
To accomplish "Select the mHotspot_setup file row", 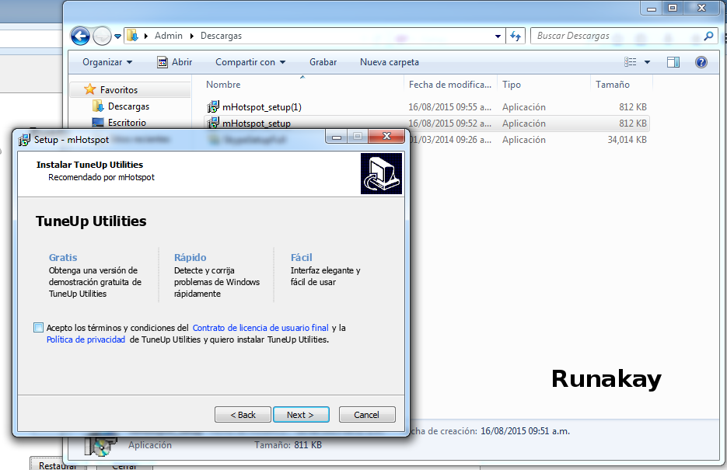I will click(427, 124).
